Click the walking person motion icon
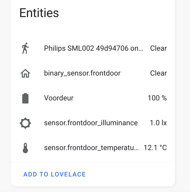190x192 pixels. tap(25, 48)
